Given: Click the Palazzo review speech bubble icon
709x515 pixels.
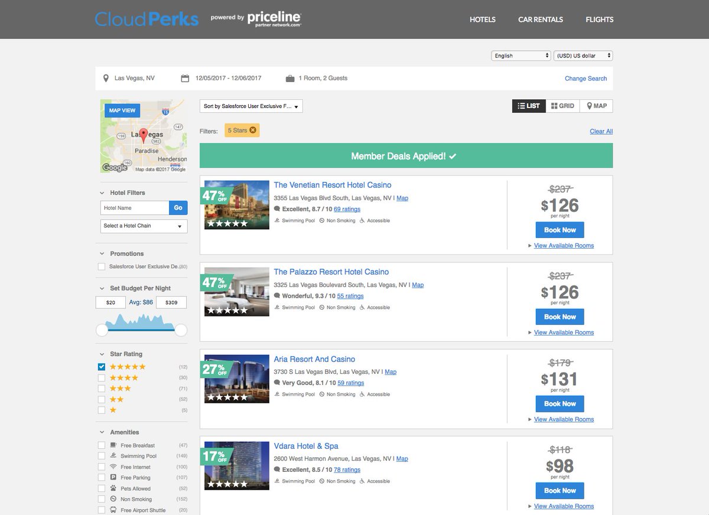Looking at the screenshot, I should pos(277,296).
